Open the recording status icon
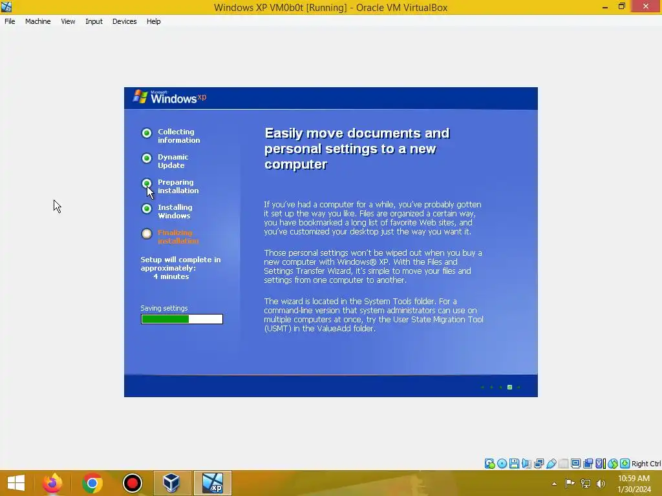Viewport: 662px width, 496px height. coord(588,464)
